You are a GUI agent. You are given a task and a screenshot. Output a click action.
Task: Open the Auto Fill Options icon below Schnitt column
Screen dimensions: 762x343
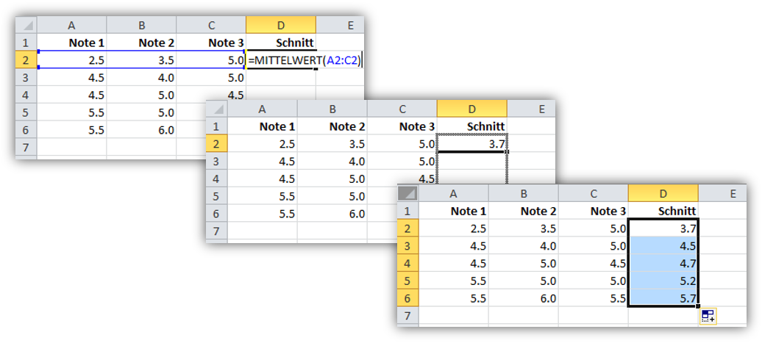708,317
